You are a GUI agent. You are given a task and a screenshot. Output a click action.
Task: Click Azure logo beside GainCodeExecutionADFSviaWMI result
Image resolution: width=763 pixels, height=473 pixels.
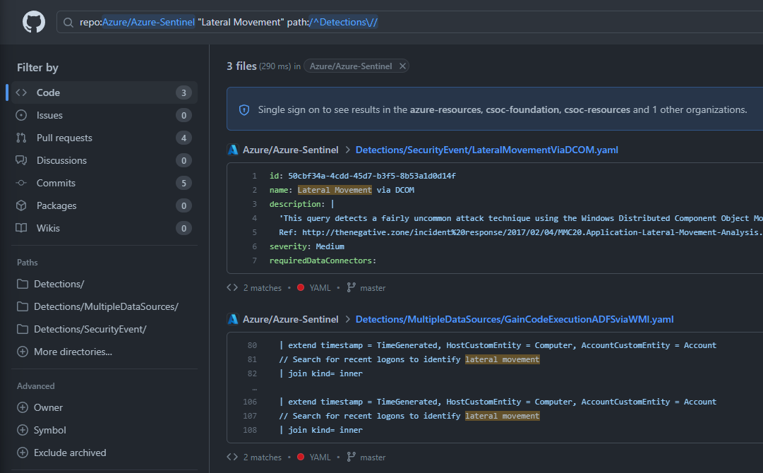233,319
